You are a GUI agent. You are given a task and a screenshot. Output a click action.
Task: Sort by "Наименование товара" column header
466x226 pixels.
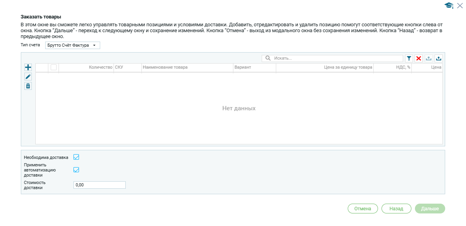(165, 67)
